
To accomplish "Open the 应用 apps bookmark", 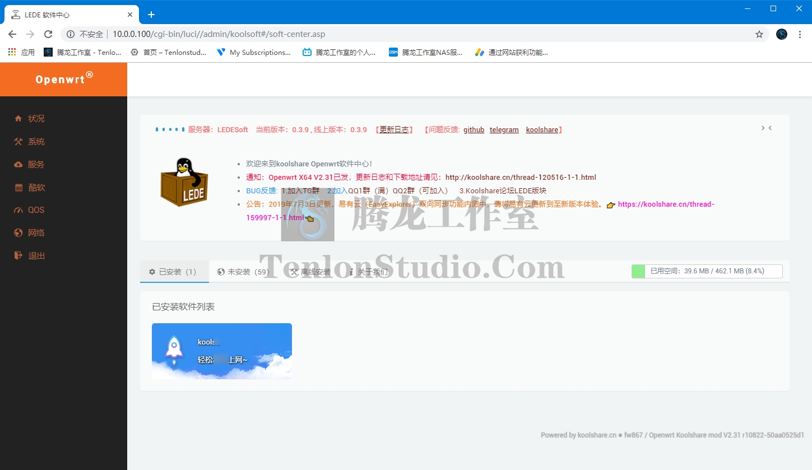I will [x=21, y=52].
